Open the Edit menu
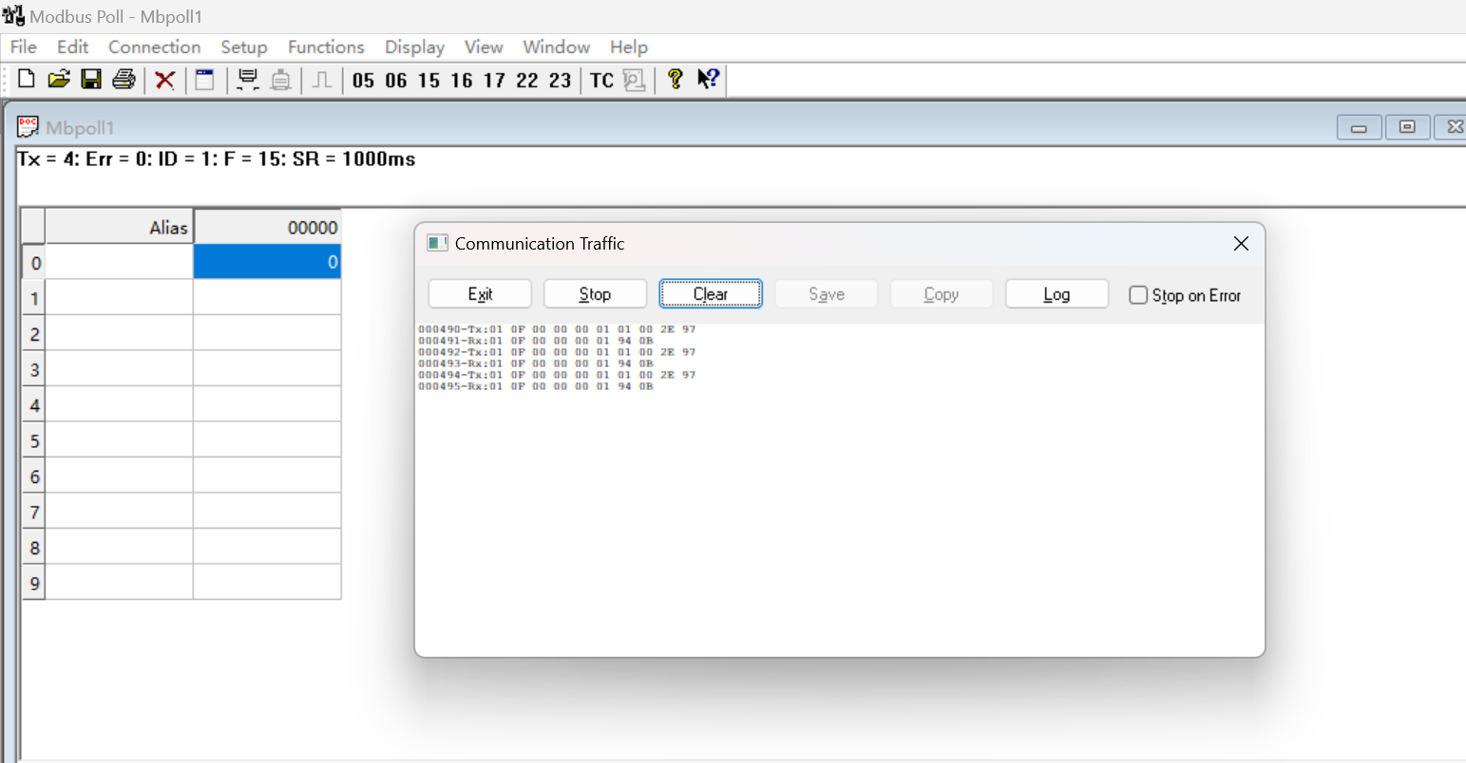1466x763 pixels. pos(72,47)
